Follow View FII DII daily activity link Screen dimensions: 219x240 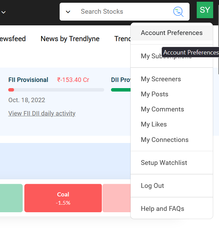click(x=42, y=113)
